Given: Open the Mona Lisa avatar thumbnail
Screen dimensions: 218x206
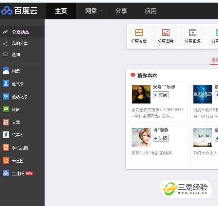Looking at the screenshot, I should pyautogui.click(x=141, y=94).
